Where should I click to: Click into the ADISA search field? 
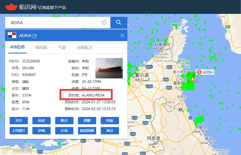tap(54, 23)
